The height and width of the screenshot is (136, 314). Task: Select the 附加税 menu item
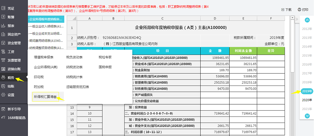point(39,87)
